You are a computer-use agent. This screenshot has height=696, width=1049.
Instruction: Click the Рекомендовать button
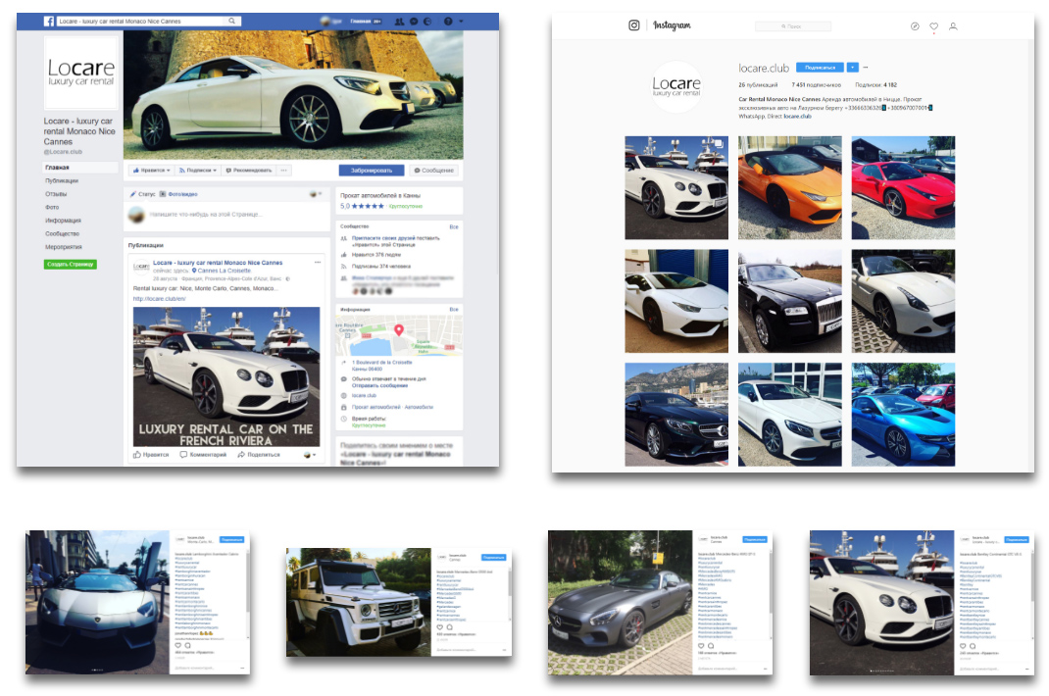249,171
